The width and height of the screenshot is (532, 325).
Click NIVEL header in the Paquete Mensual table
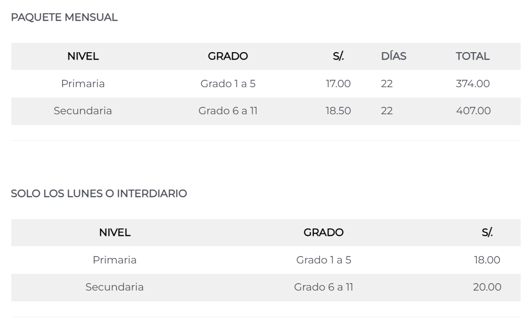tap(83, 56)
